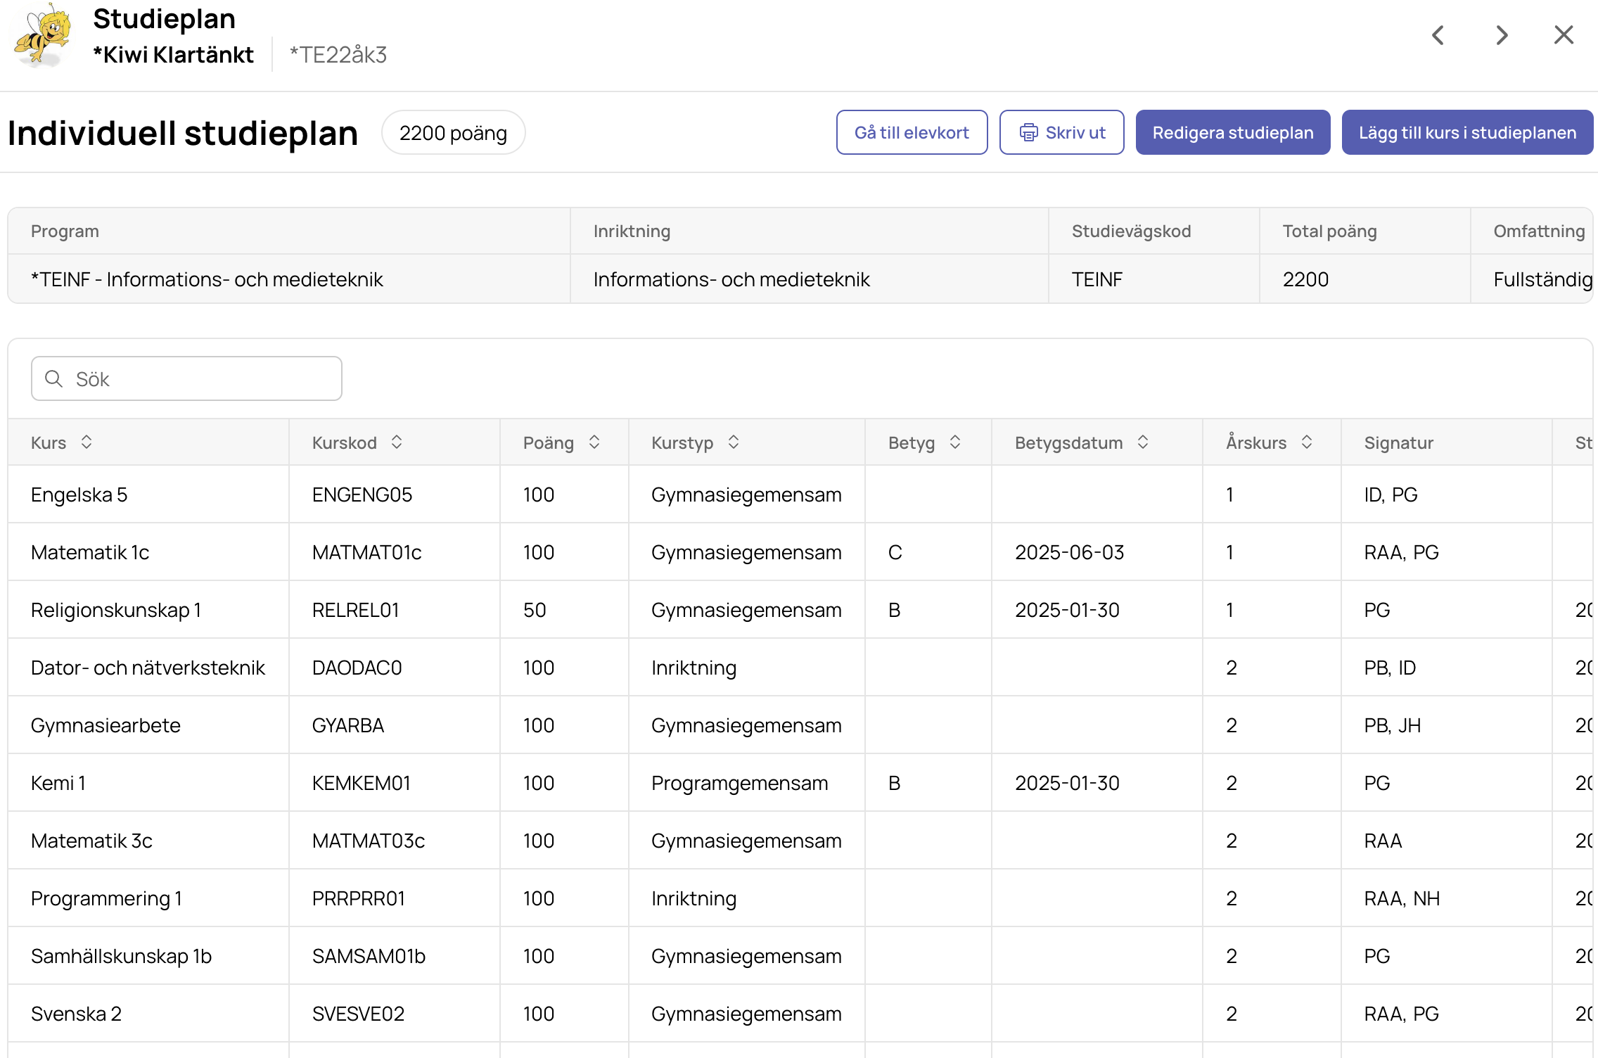Open Gå till elevkort

point(912,132)
